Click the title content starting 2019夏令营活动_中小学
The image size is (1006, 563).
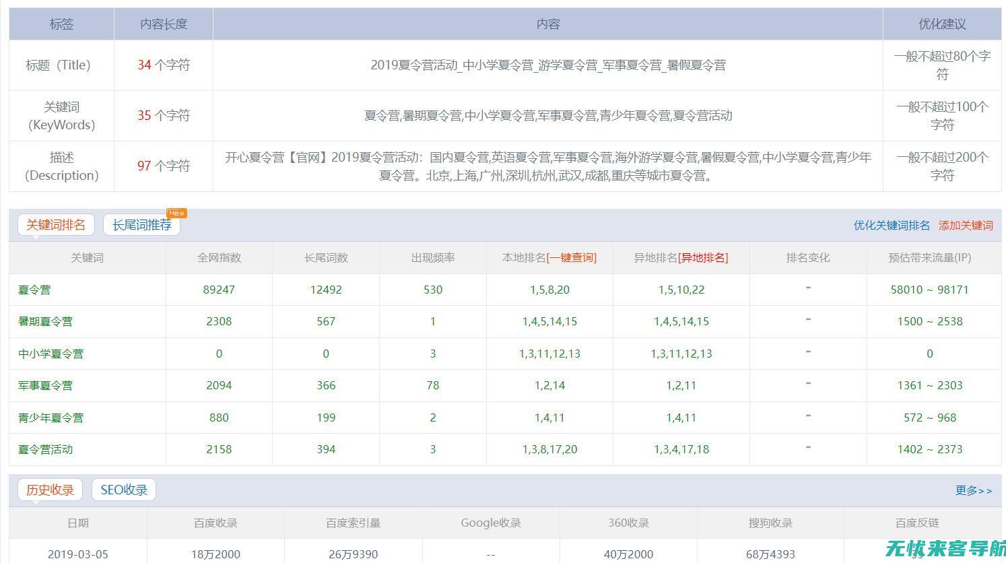pyautogui.click(x=548, y=65)
